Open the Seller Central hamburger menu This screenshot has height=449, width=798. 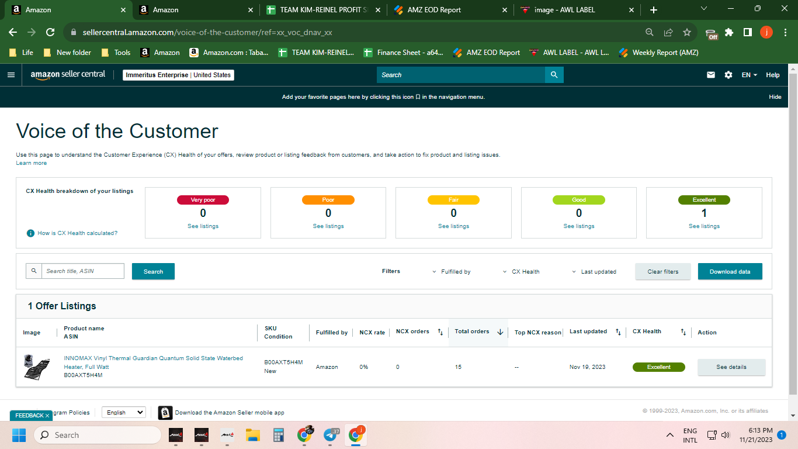[x=11, y=75]
